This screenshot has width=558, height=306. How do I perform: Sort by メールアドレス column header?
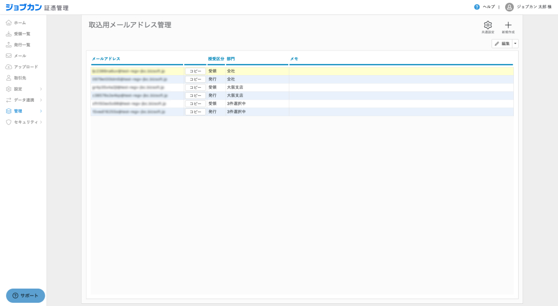[106, 59]
